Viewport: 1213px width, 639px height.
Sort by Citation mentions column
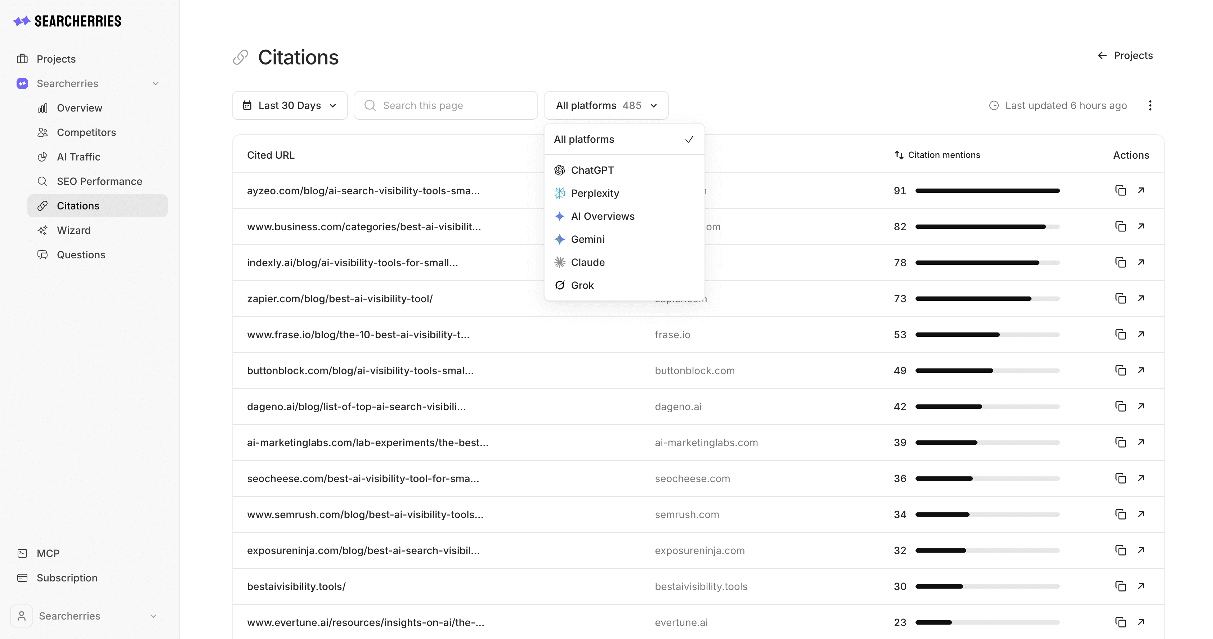937,155
